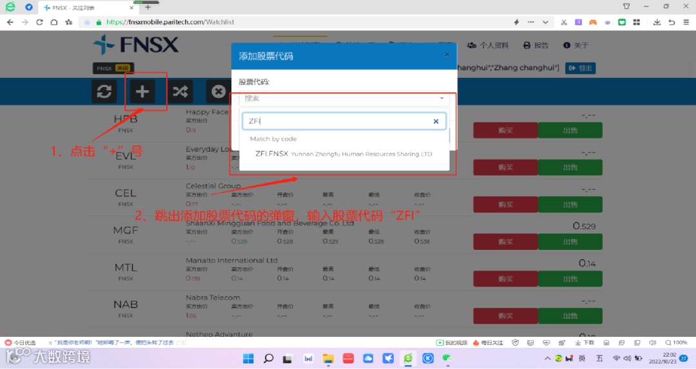Click the FNSX market status badge

113,68
